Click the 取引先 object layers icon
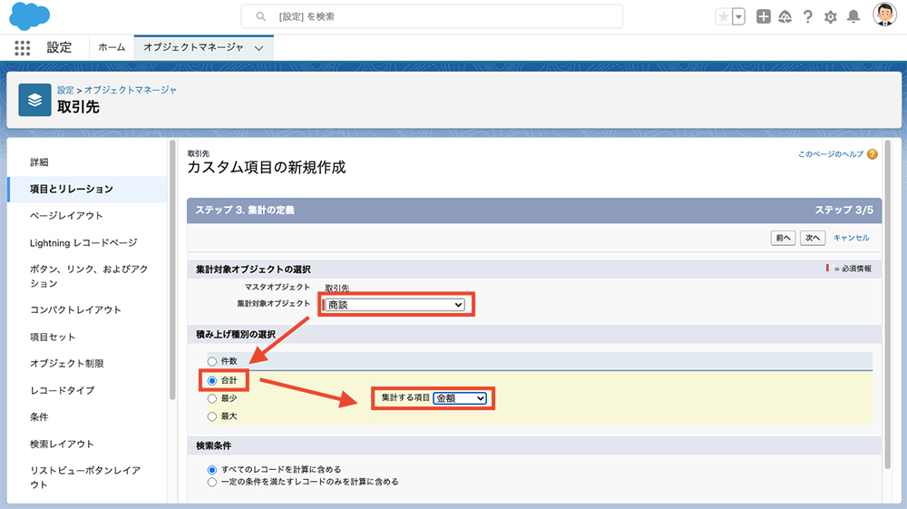907x509 pixels. click(x=34, y=100)
